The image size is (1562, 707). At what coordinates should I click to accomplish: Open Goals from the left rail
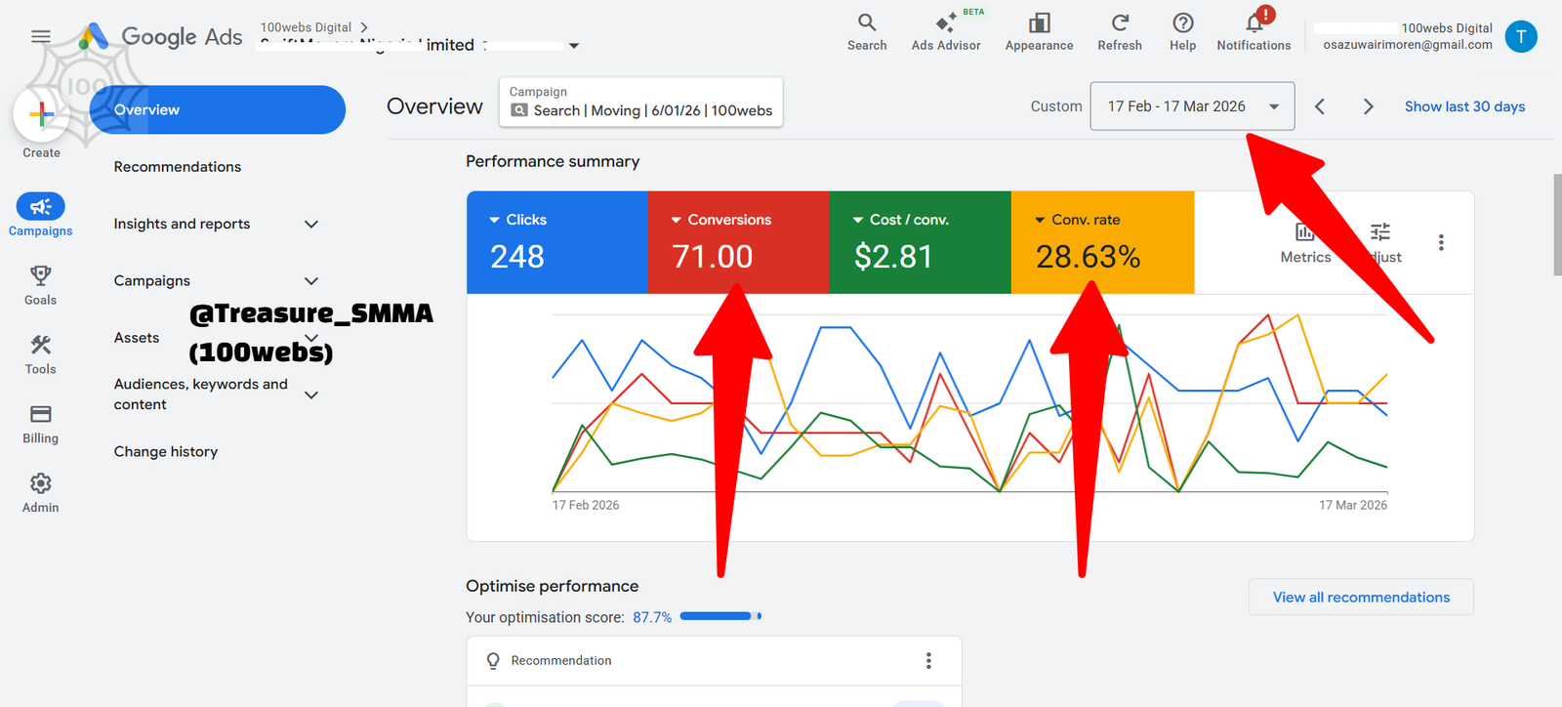click(x=40, y=285)
